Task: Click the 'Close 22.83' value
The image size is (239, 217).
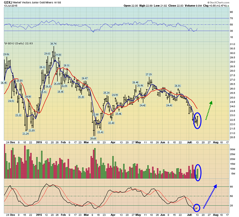Action: pos(176,6)
